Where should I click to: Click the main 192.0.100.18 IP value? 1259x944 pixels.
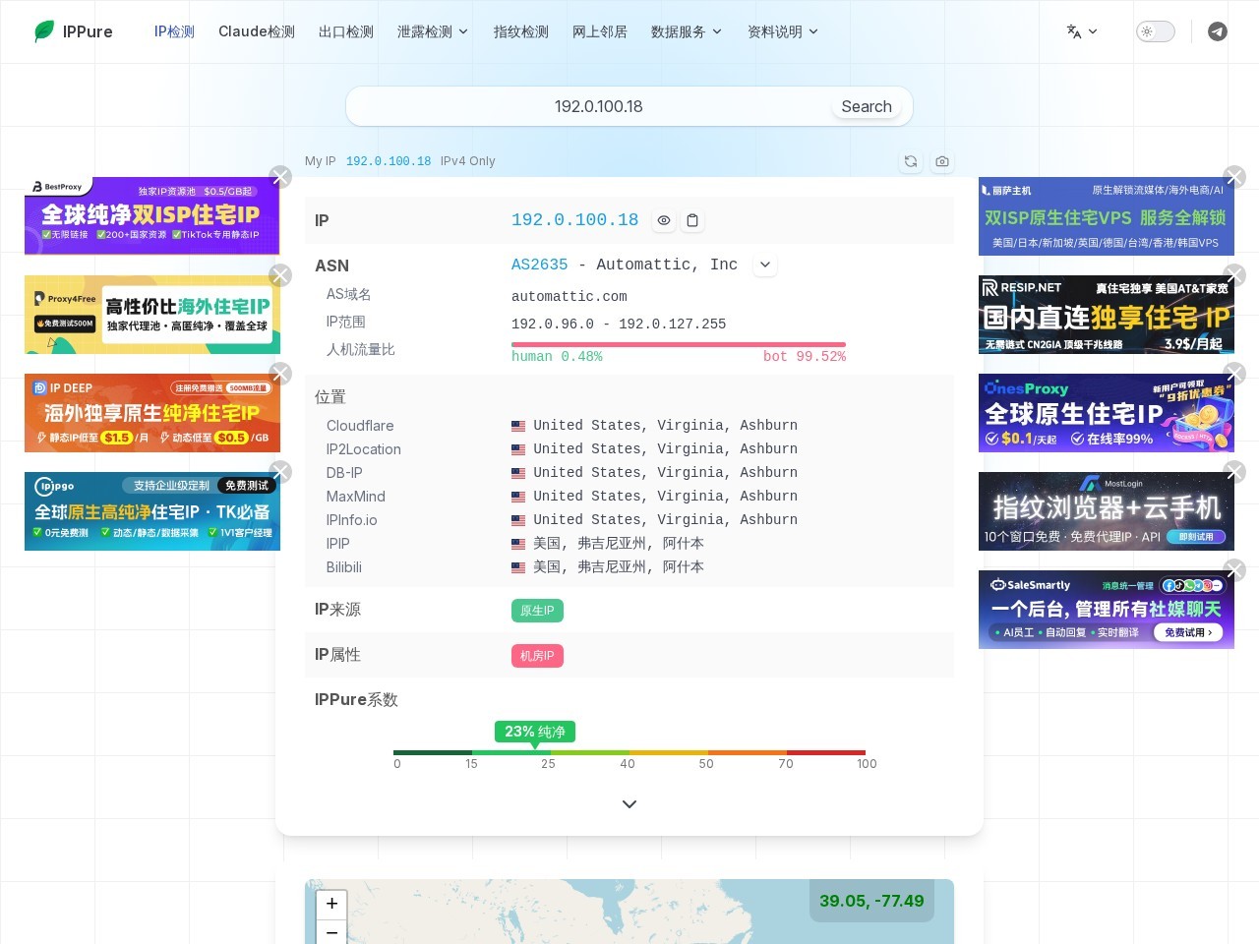click(574, 220)
